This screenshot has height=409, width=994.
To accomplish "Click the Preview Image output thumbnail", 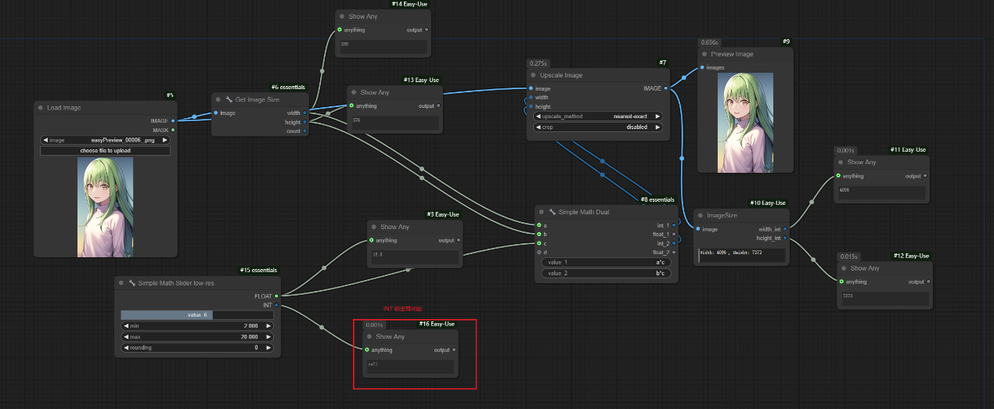I will pos(745,121).
